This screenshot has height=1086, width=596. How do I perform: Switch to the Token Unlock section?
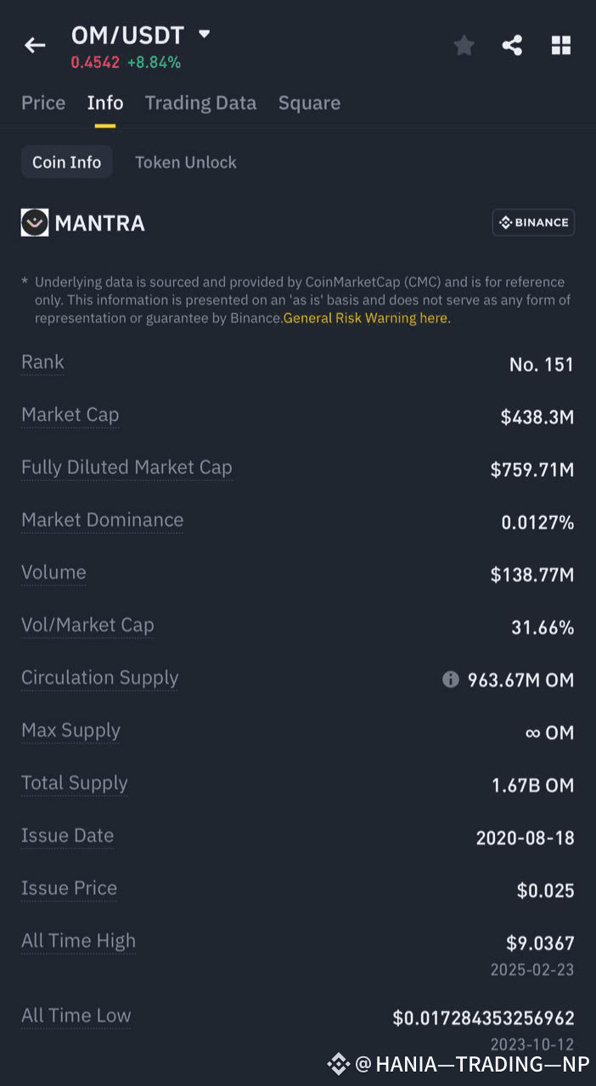186,162
